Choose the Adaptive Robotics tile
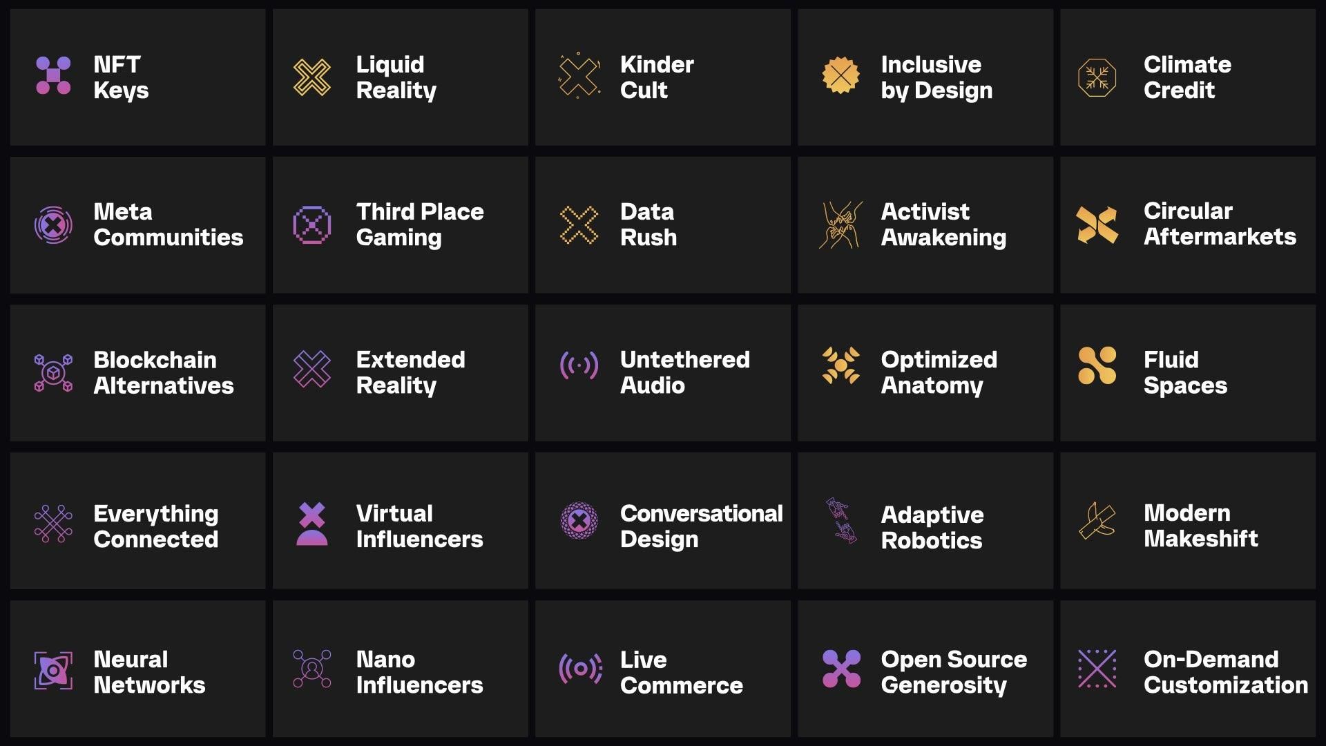Screen dimensions: 1326x746 (x=925, y=521)
